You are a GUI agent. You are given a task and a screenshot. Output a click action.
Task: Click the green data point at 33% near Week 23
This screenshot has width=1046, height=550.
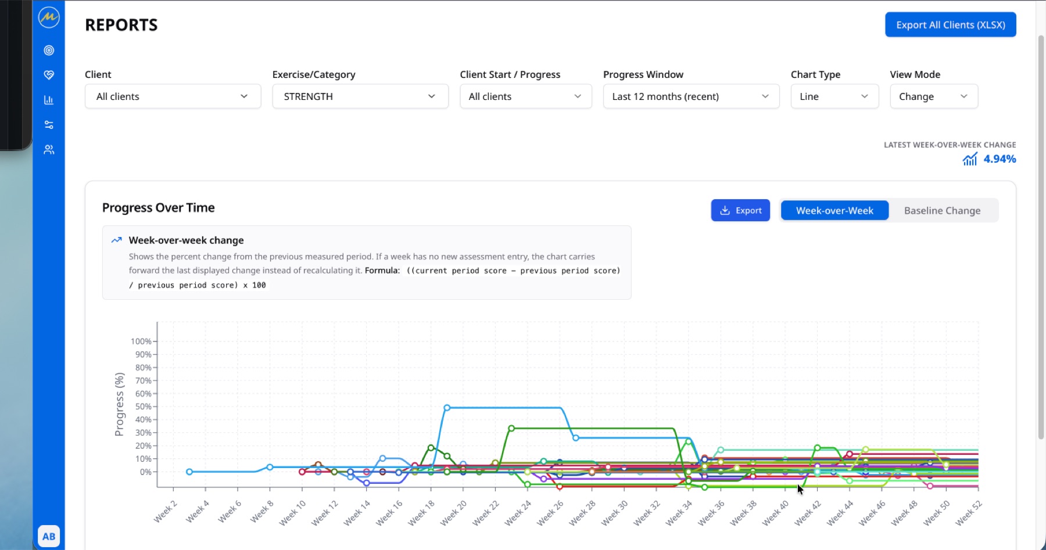pyautogui.click(x=511, y=429)
